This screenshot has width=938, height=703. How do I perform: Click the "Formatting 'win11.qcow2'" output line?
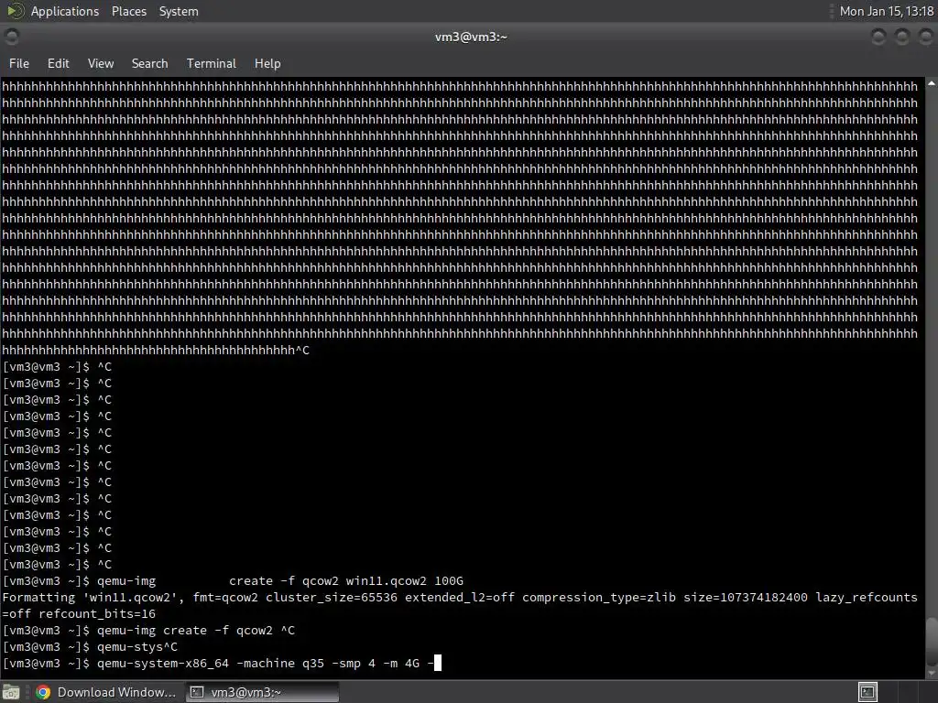coord(460,597)
